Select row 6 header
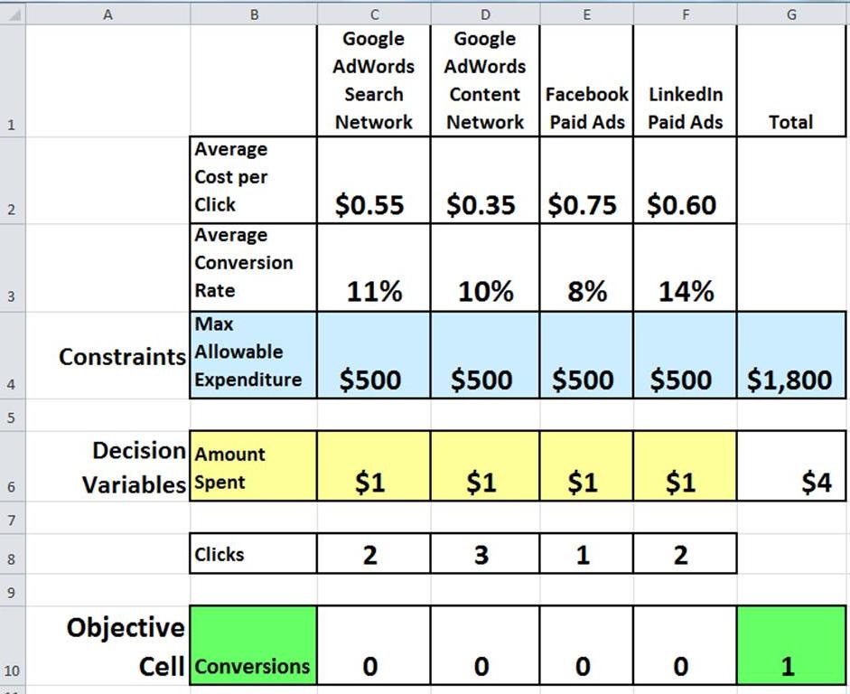The image size is (850, 694). [x=13, y=467]
